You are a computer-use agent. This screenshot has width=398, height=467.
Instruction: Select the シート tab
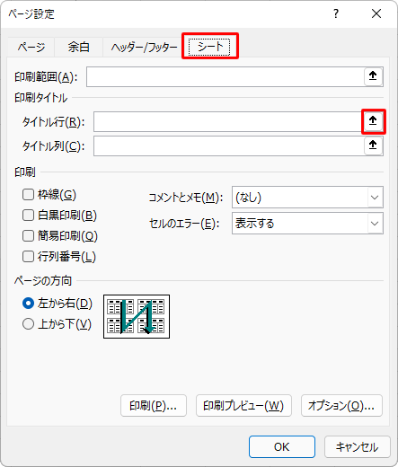pos(210,47)
